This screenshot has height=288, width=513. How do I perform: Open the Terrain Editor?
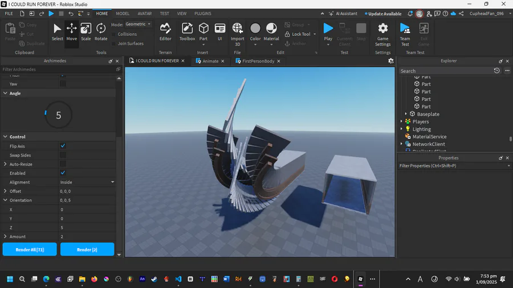point(165,32)
